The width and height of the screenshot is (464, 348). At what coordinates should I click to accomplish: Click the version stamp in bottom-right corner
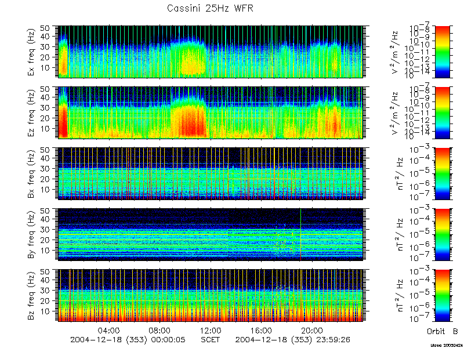pos(447,345)
